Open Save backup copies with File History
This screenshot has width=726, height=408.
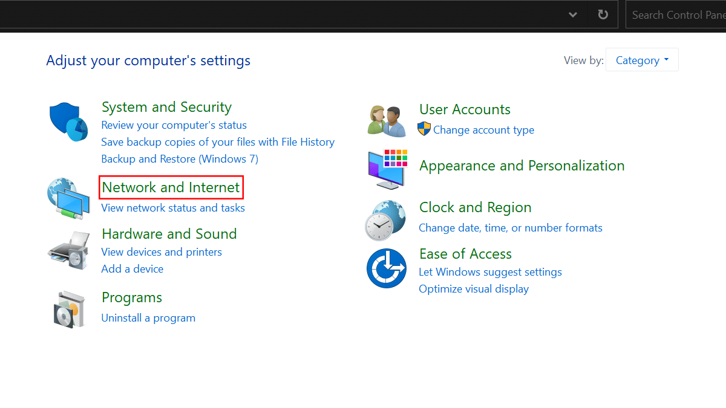coord(218,142)
